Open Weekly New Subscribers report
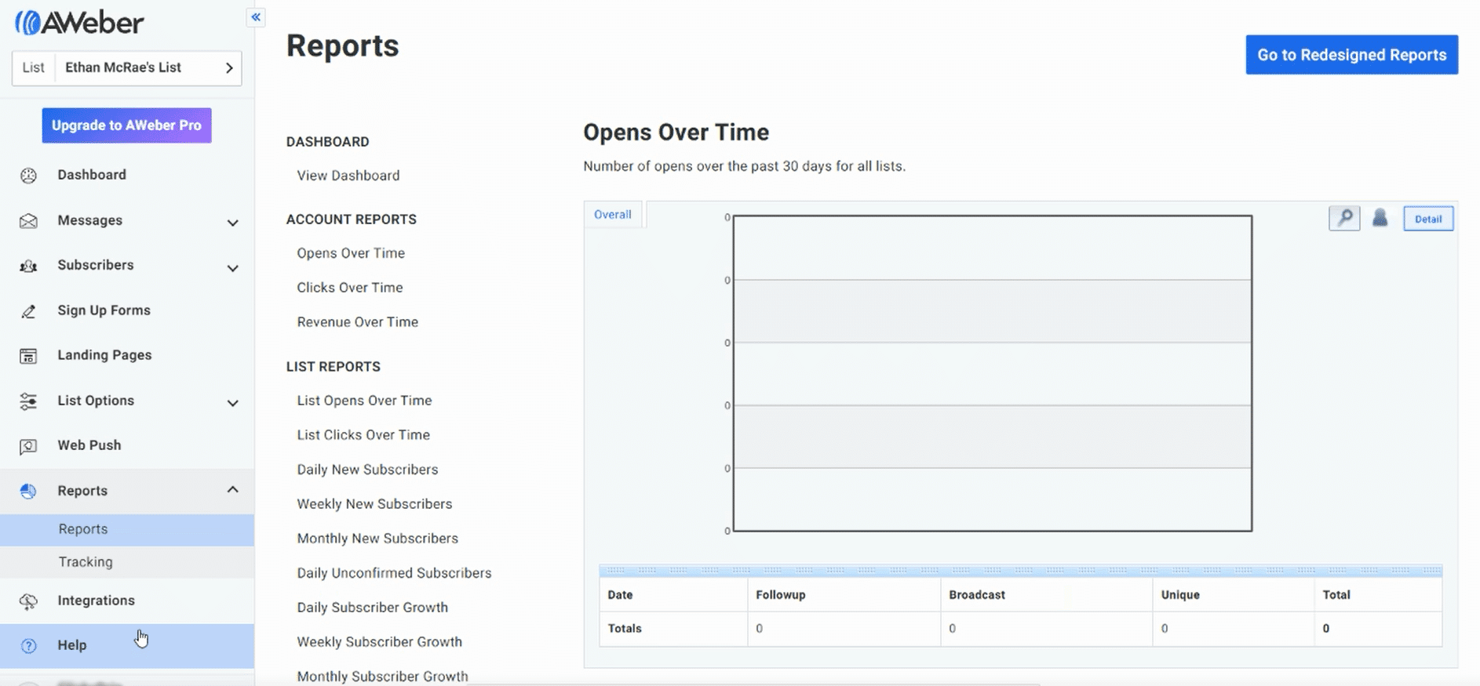 coord(375,504)
